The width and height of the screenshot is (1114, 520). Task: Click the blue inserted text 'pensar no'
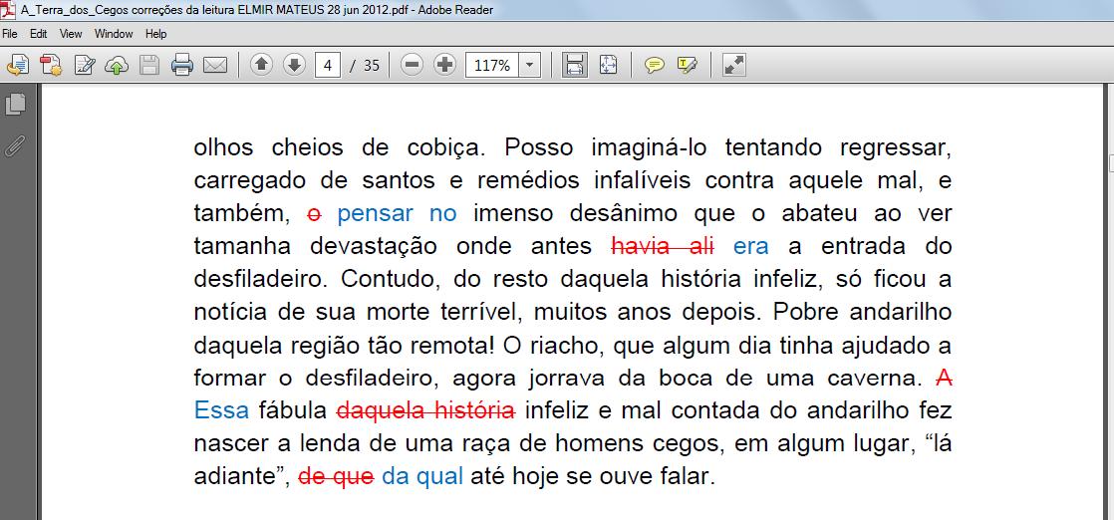398,214
